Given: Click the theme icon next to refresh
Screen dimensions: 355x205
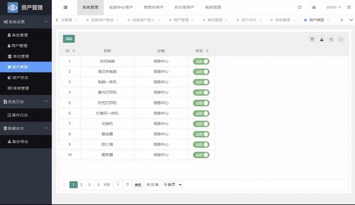Looking at the screenshot, I should (x=314, y=7).
